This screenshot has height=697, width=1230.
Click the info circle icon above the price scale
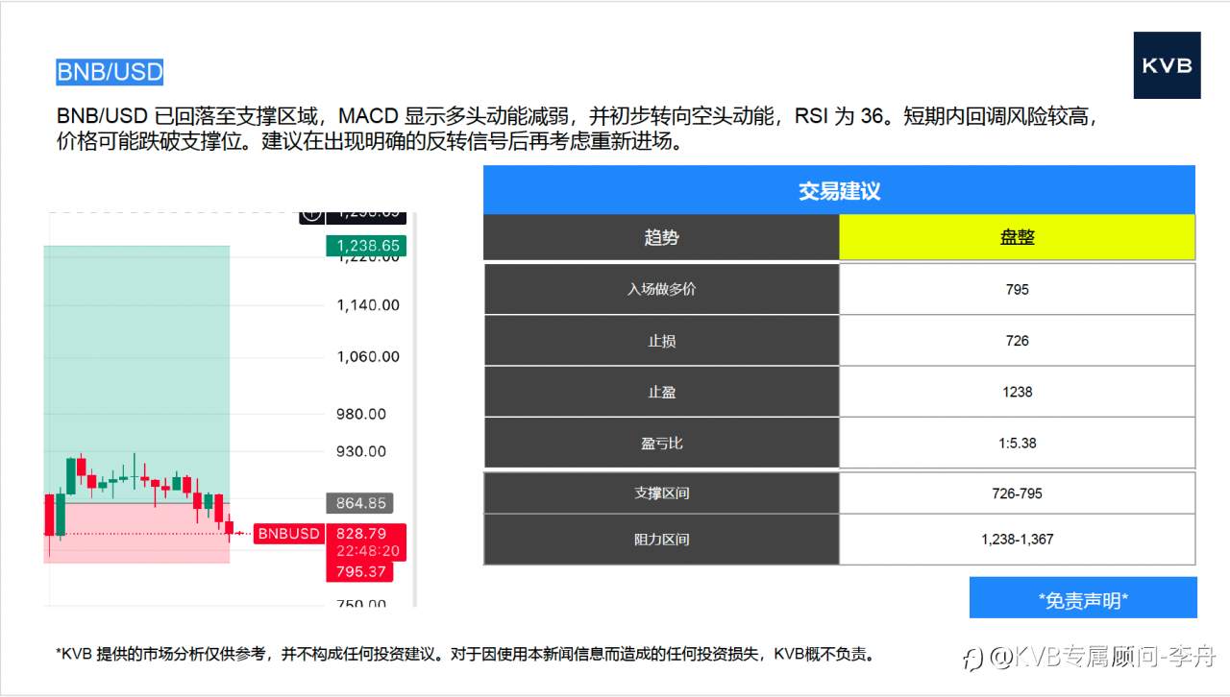pyautogui.click(x=311, y=213)
